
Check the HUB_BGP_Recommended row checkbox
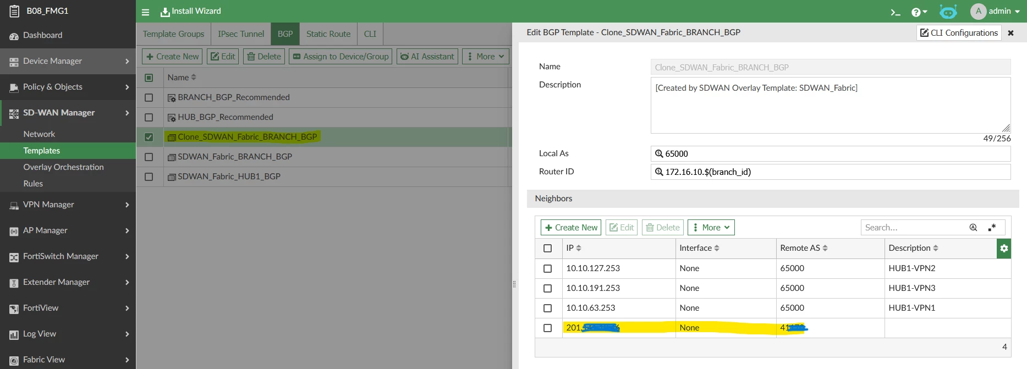click(149, 117)
